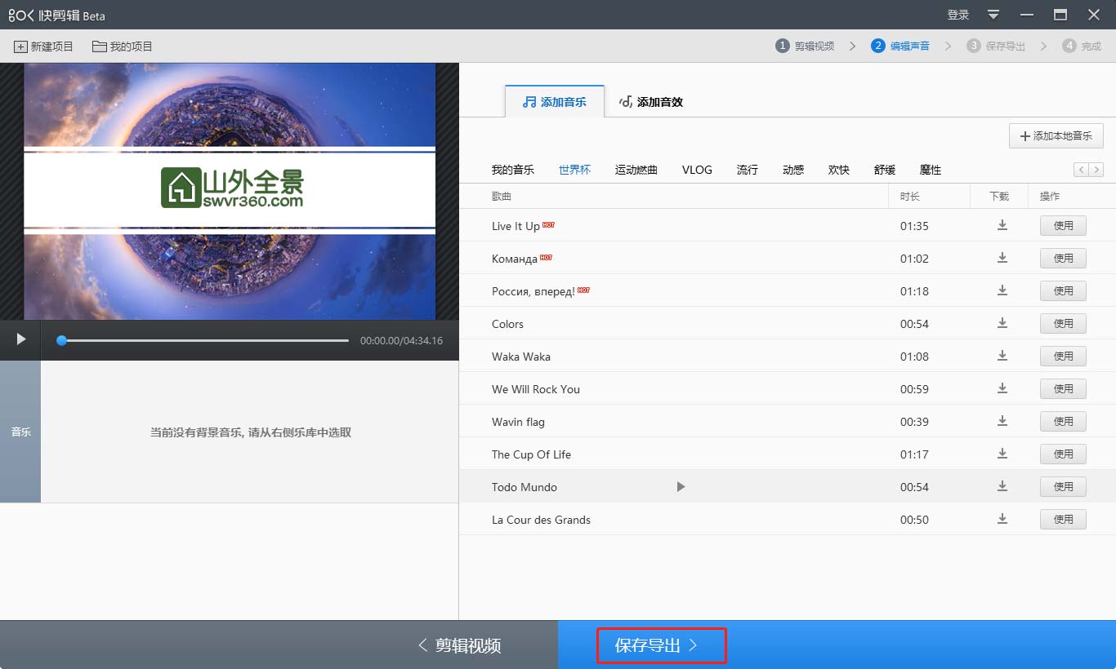This screenshot has height=669, width=1116.
Task: Download La Cour des Grands
Action: (1002, 520)
